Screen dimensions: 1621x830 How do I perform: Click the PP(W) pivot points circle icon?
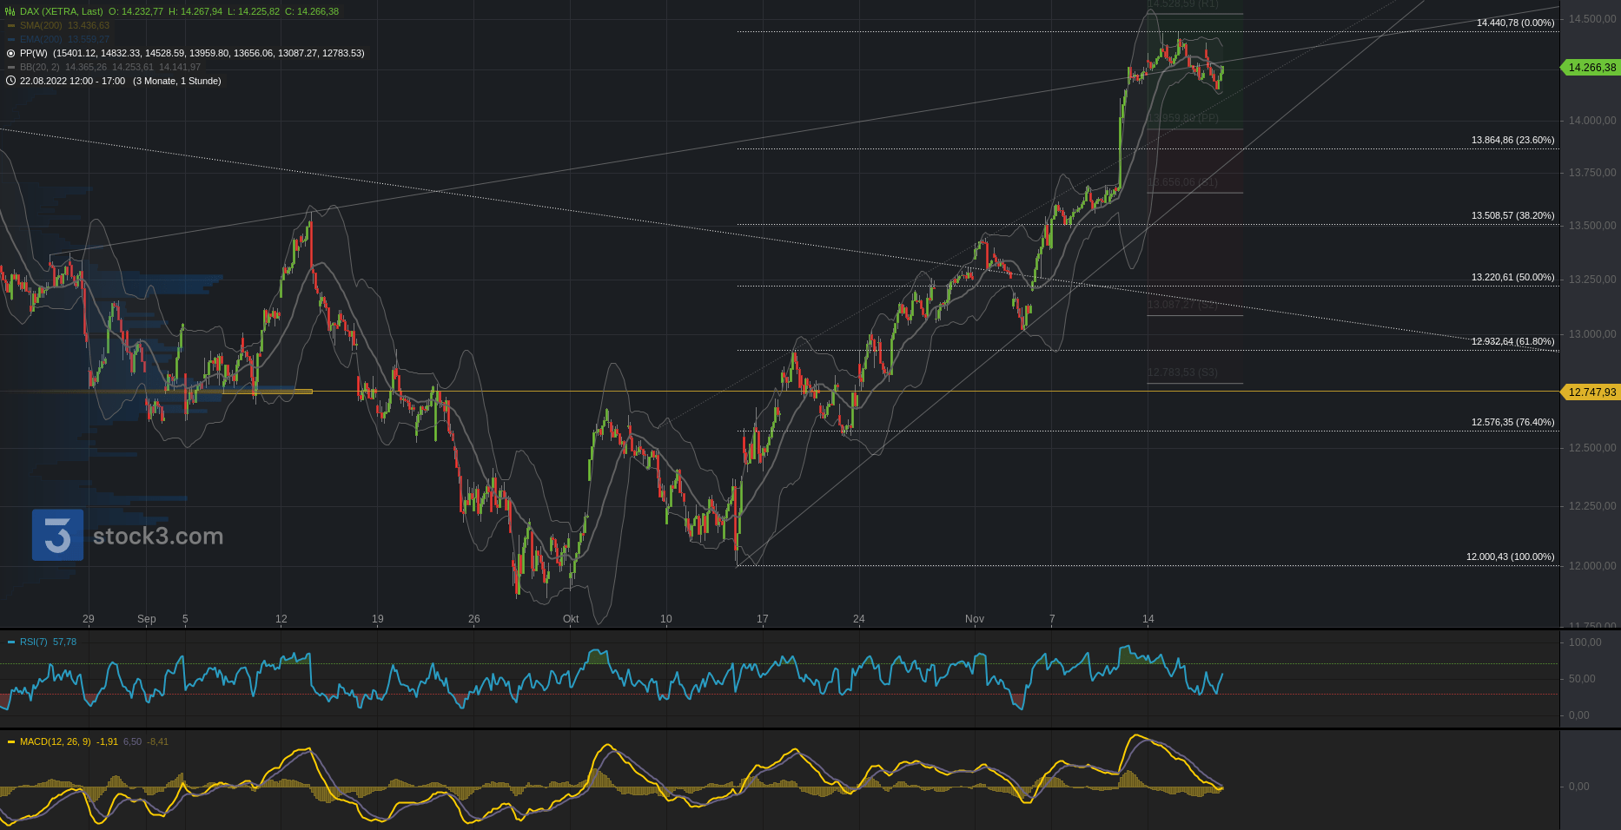(x=11, y=54)
